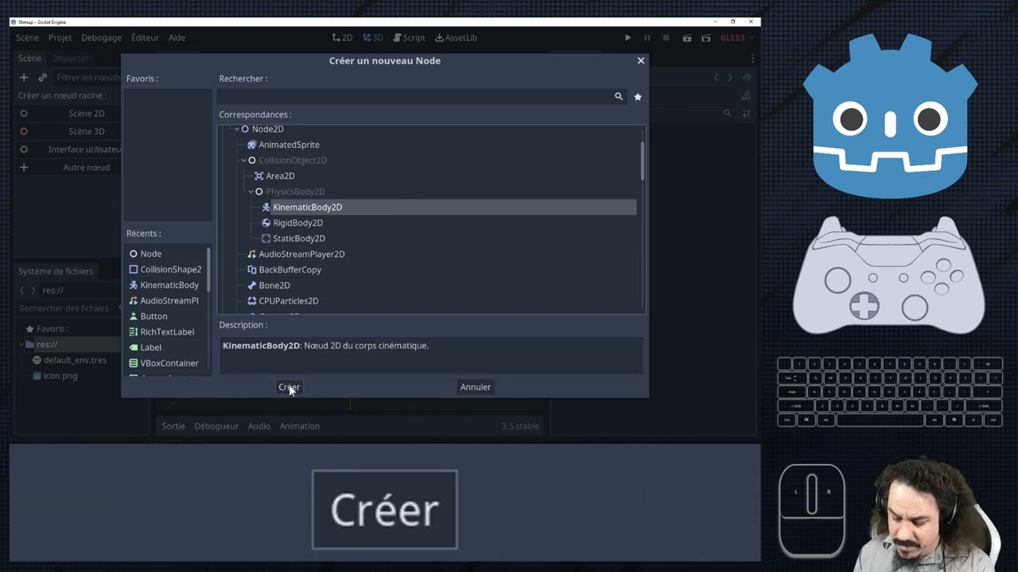Click the Stop project button
1018x572 pixels.
point(666,37)
